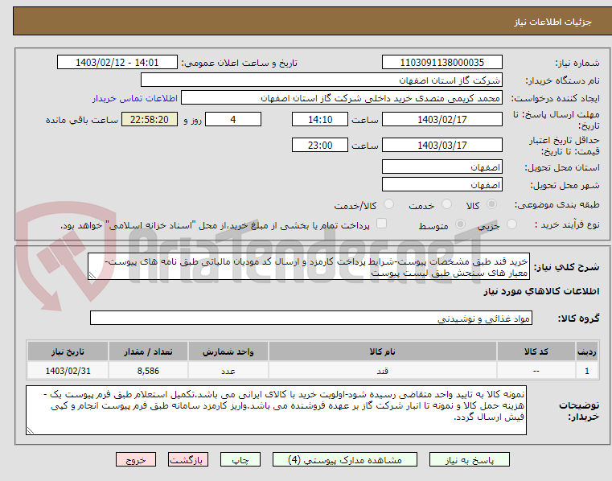This screenshot has width=612, height=481.
Task: Click the شماره نیاز field 1103091138000035
Action: [x=442, y=63]
